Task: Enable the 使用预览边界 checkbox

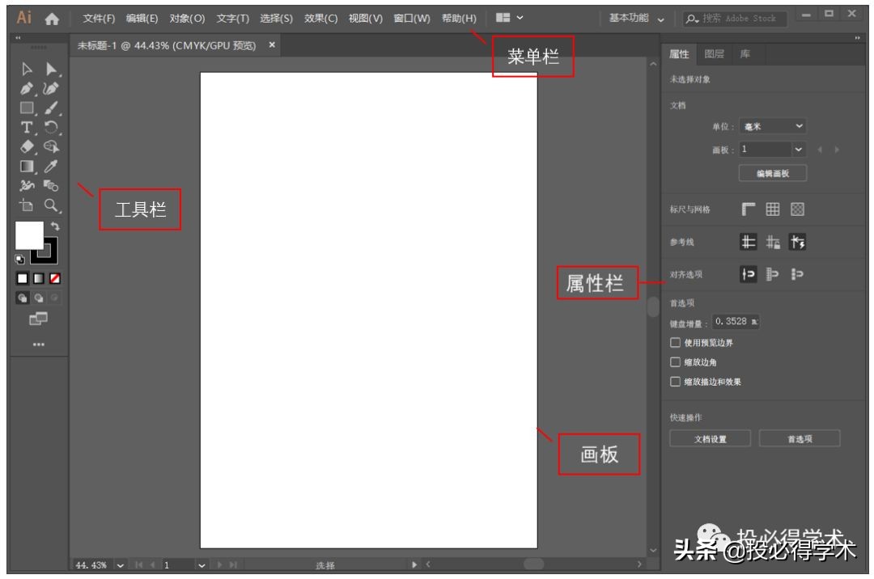Action: 675,342
